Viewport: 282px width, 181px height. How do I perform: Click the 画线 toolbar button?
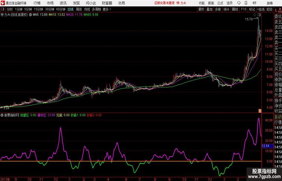(235, 9)
